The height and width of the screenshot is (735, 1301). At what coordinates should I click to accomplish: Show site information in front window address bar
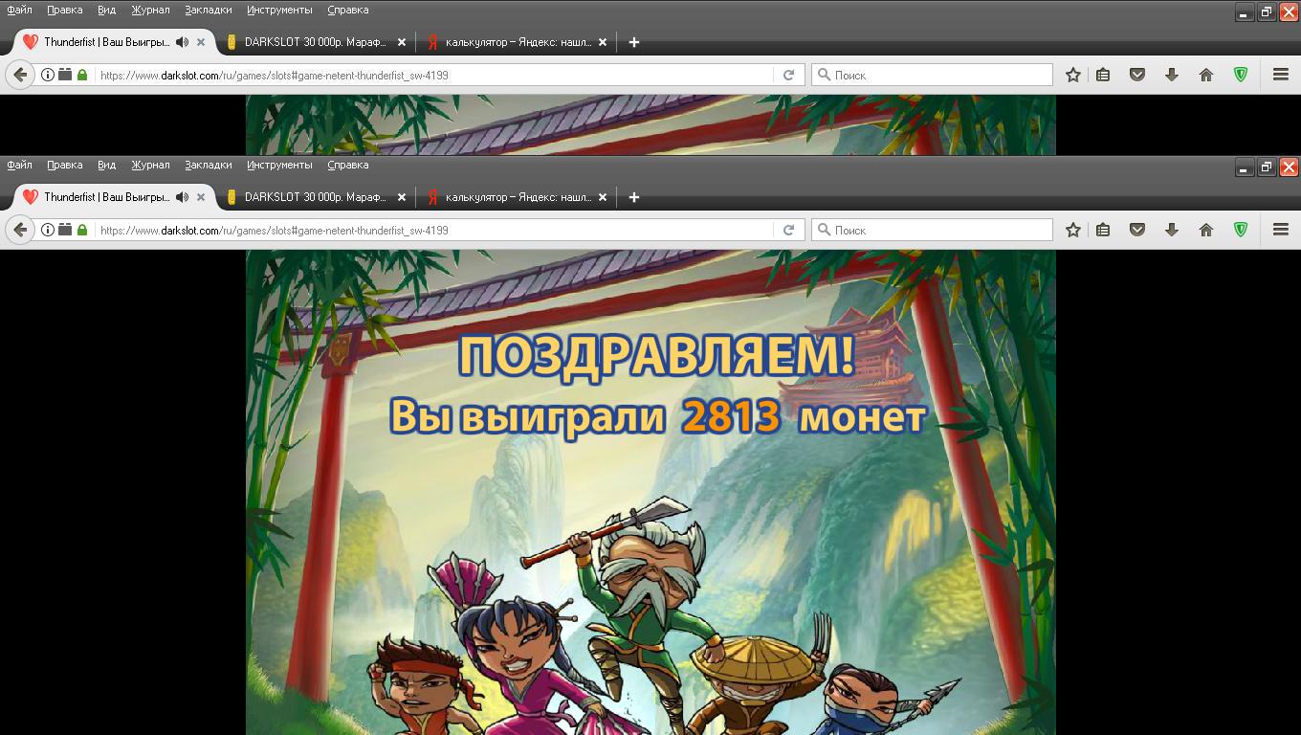click(x=47, y=230)
